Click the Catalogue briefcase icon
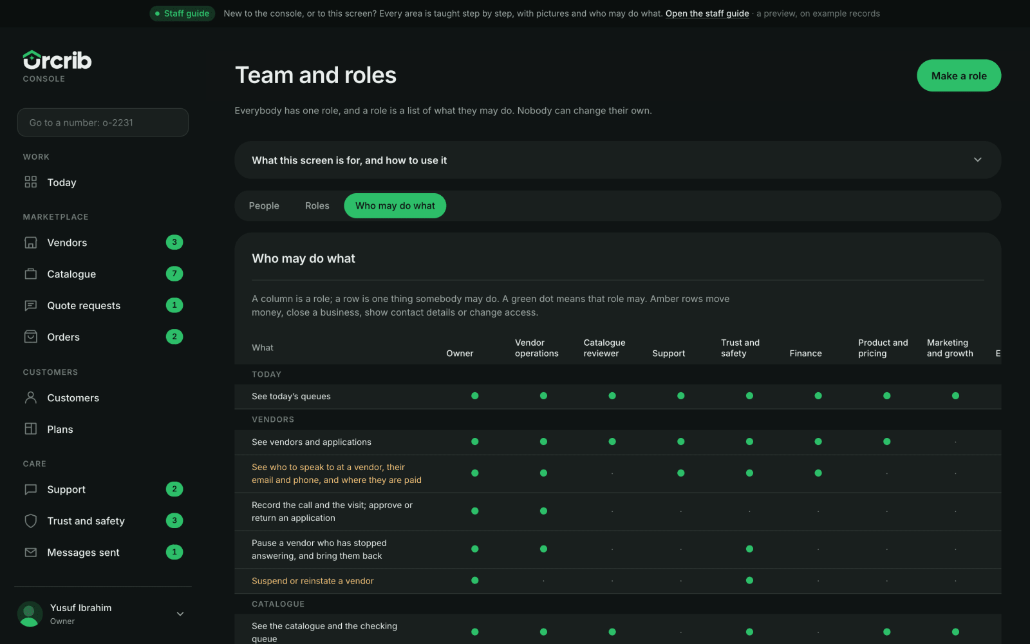 pyautogui.click(x=30, y=274)
